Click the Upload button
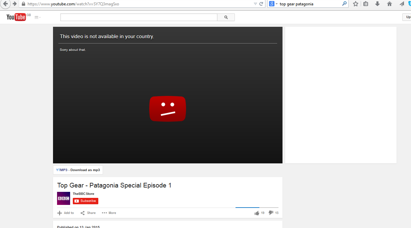This screenshot has width=411, height=228. [x=407, y=17]
